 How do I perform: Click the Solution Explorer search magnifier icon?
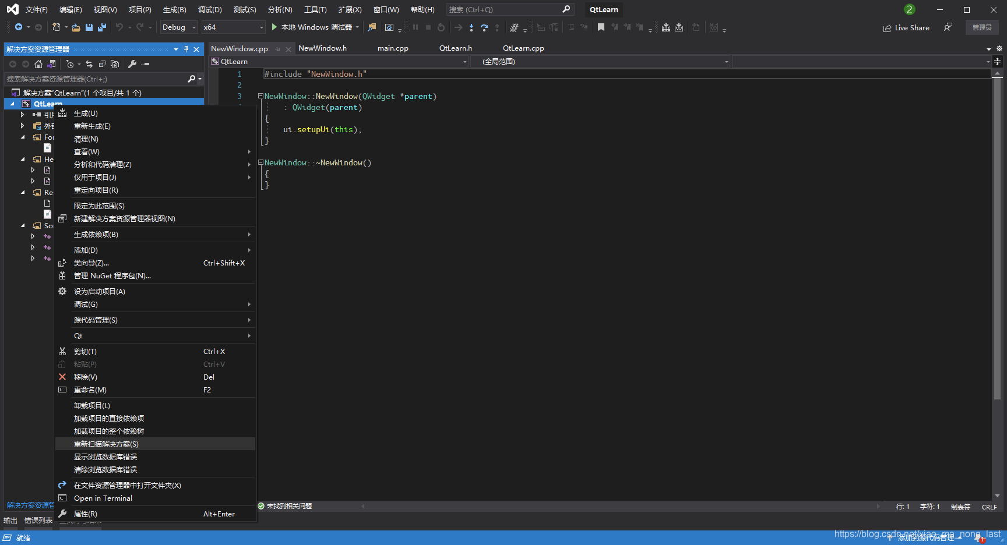(191, 79)
